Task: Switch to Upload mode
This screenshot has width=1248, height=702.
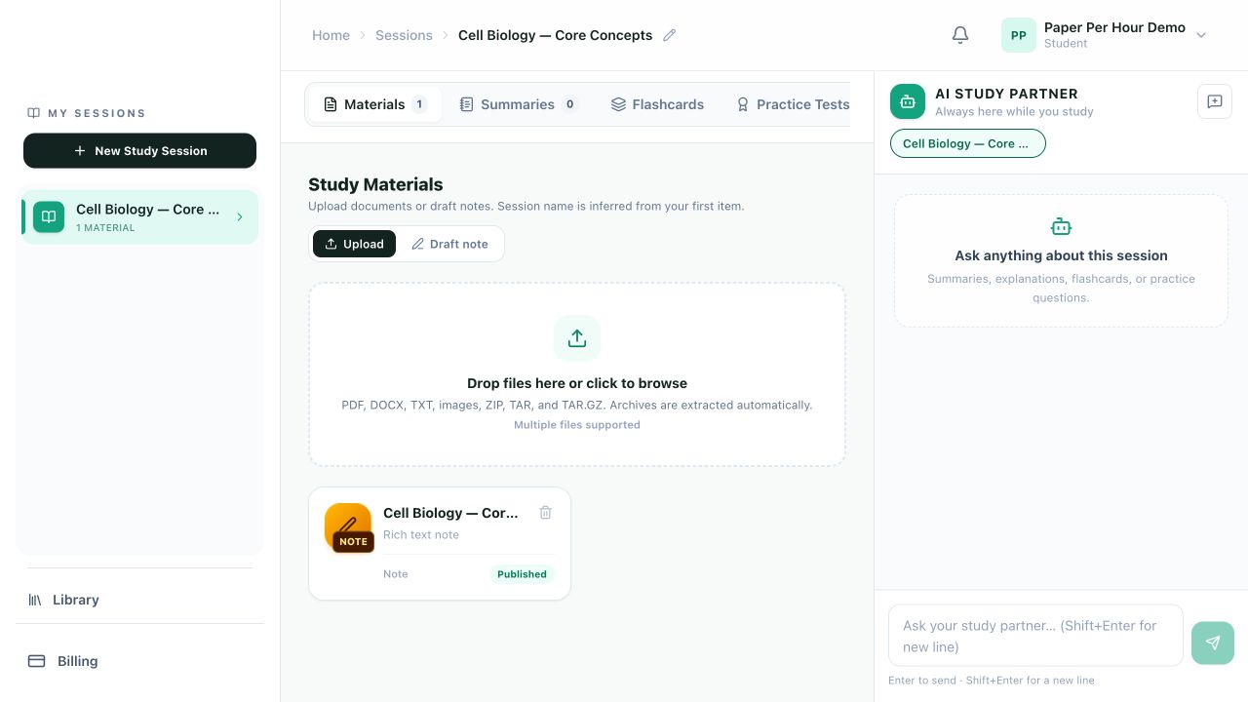Action: (354, 244)
